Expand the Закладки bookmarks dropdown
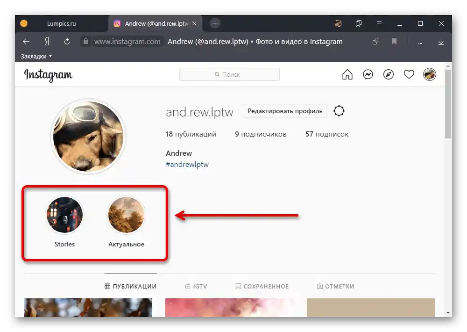The image size is (467, 332). pos(36,57)
